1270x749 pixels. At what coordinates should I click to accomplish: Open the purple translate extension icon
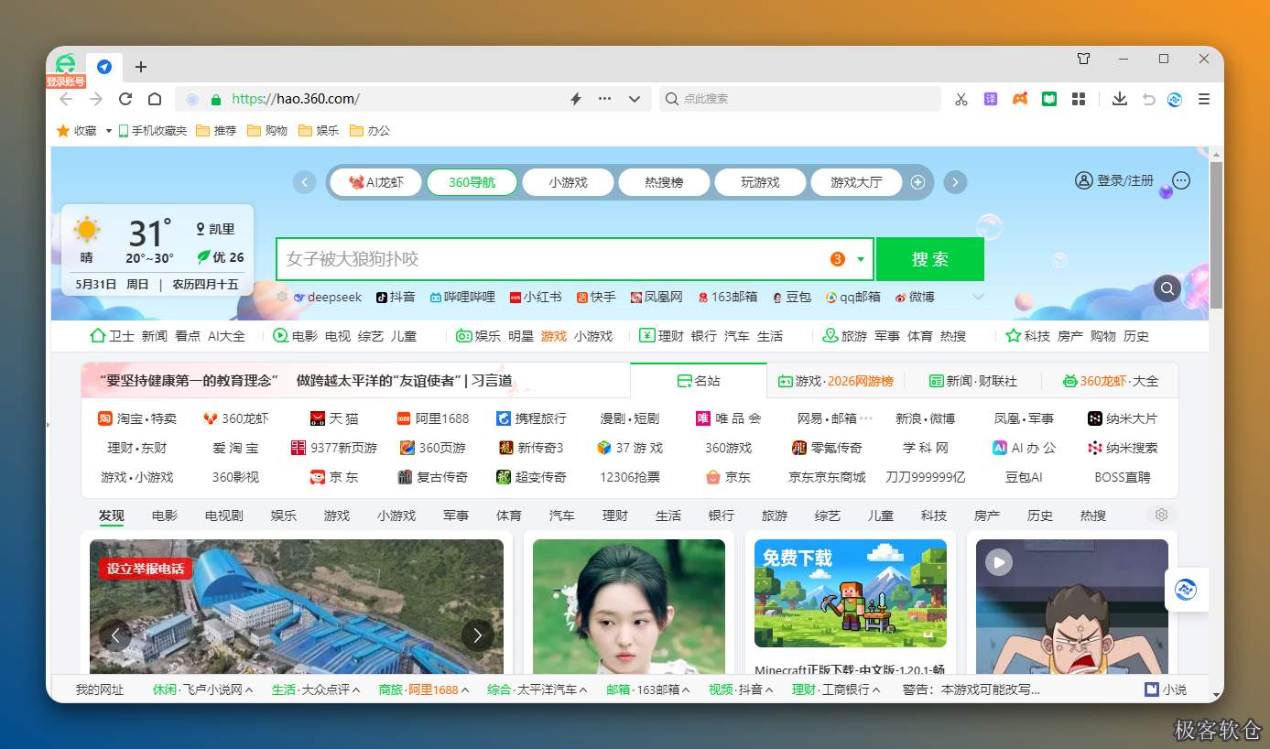[991, 99]
